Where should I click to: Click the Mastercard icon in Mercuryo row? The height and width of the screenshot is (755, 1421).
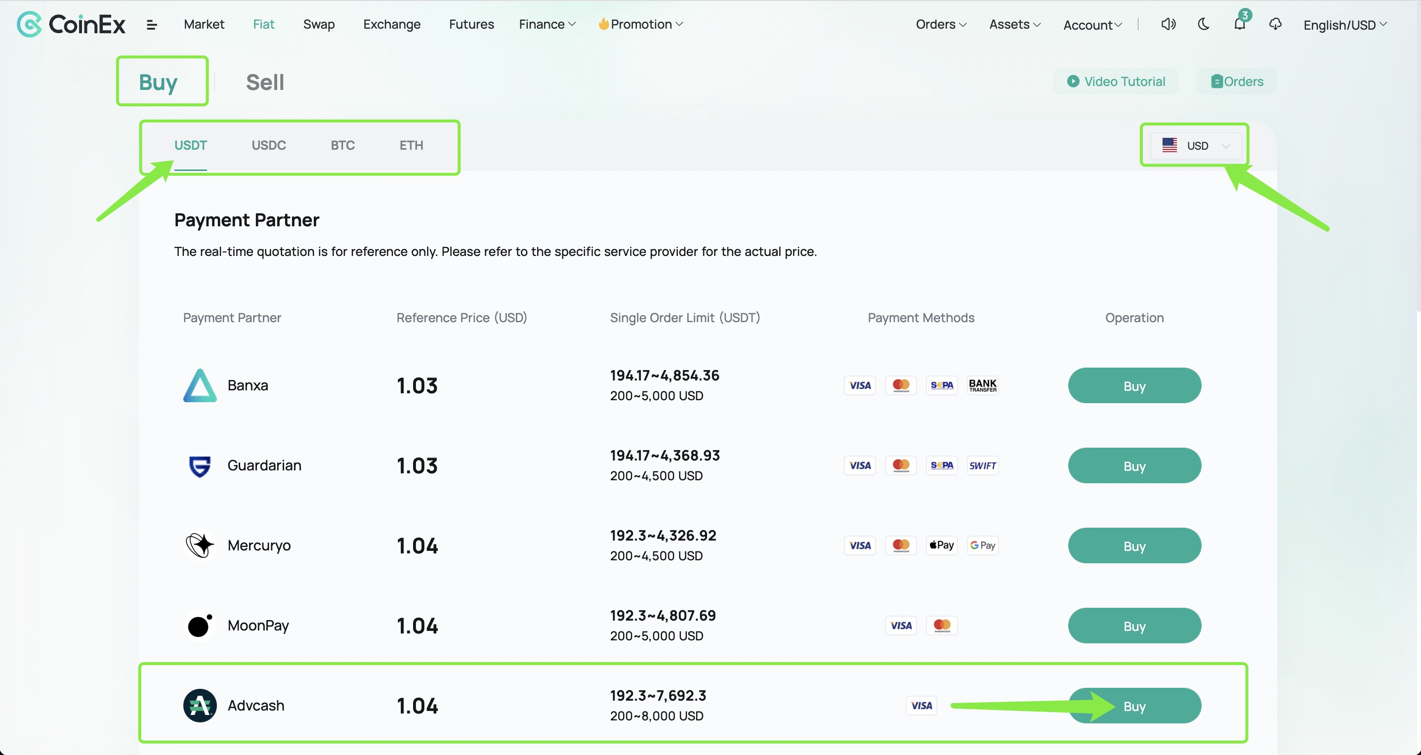click(901, 545)
